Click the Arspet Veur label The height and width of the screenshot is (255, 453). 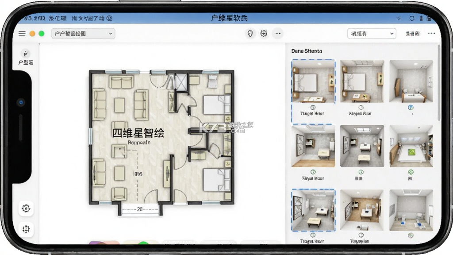(x=360, y=114)
